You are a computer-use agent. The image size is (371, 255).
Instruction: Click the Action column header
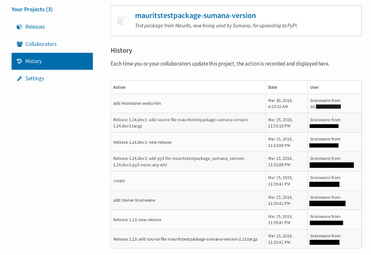(x=119, y=87)
